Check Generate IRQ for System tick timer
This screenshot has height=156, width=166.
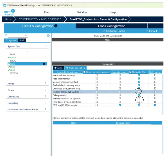[139, 102]
